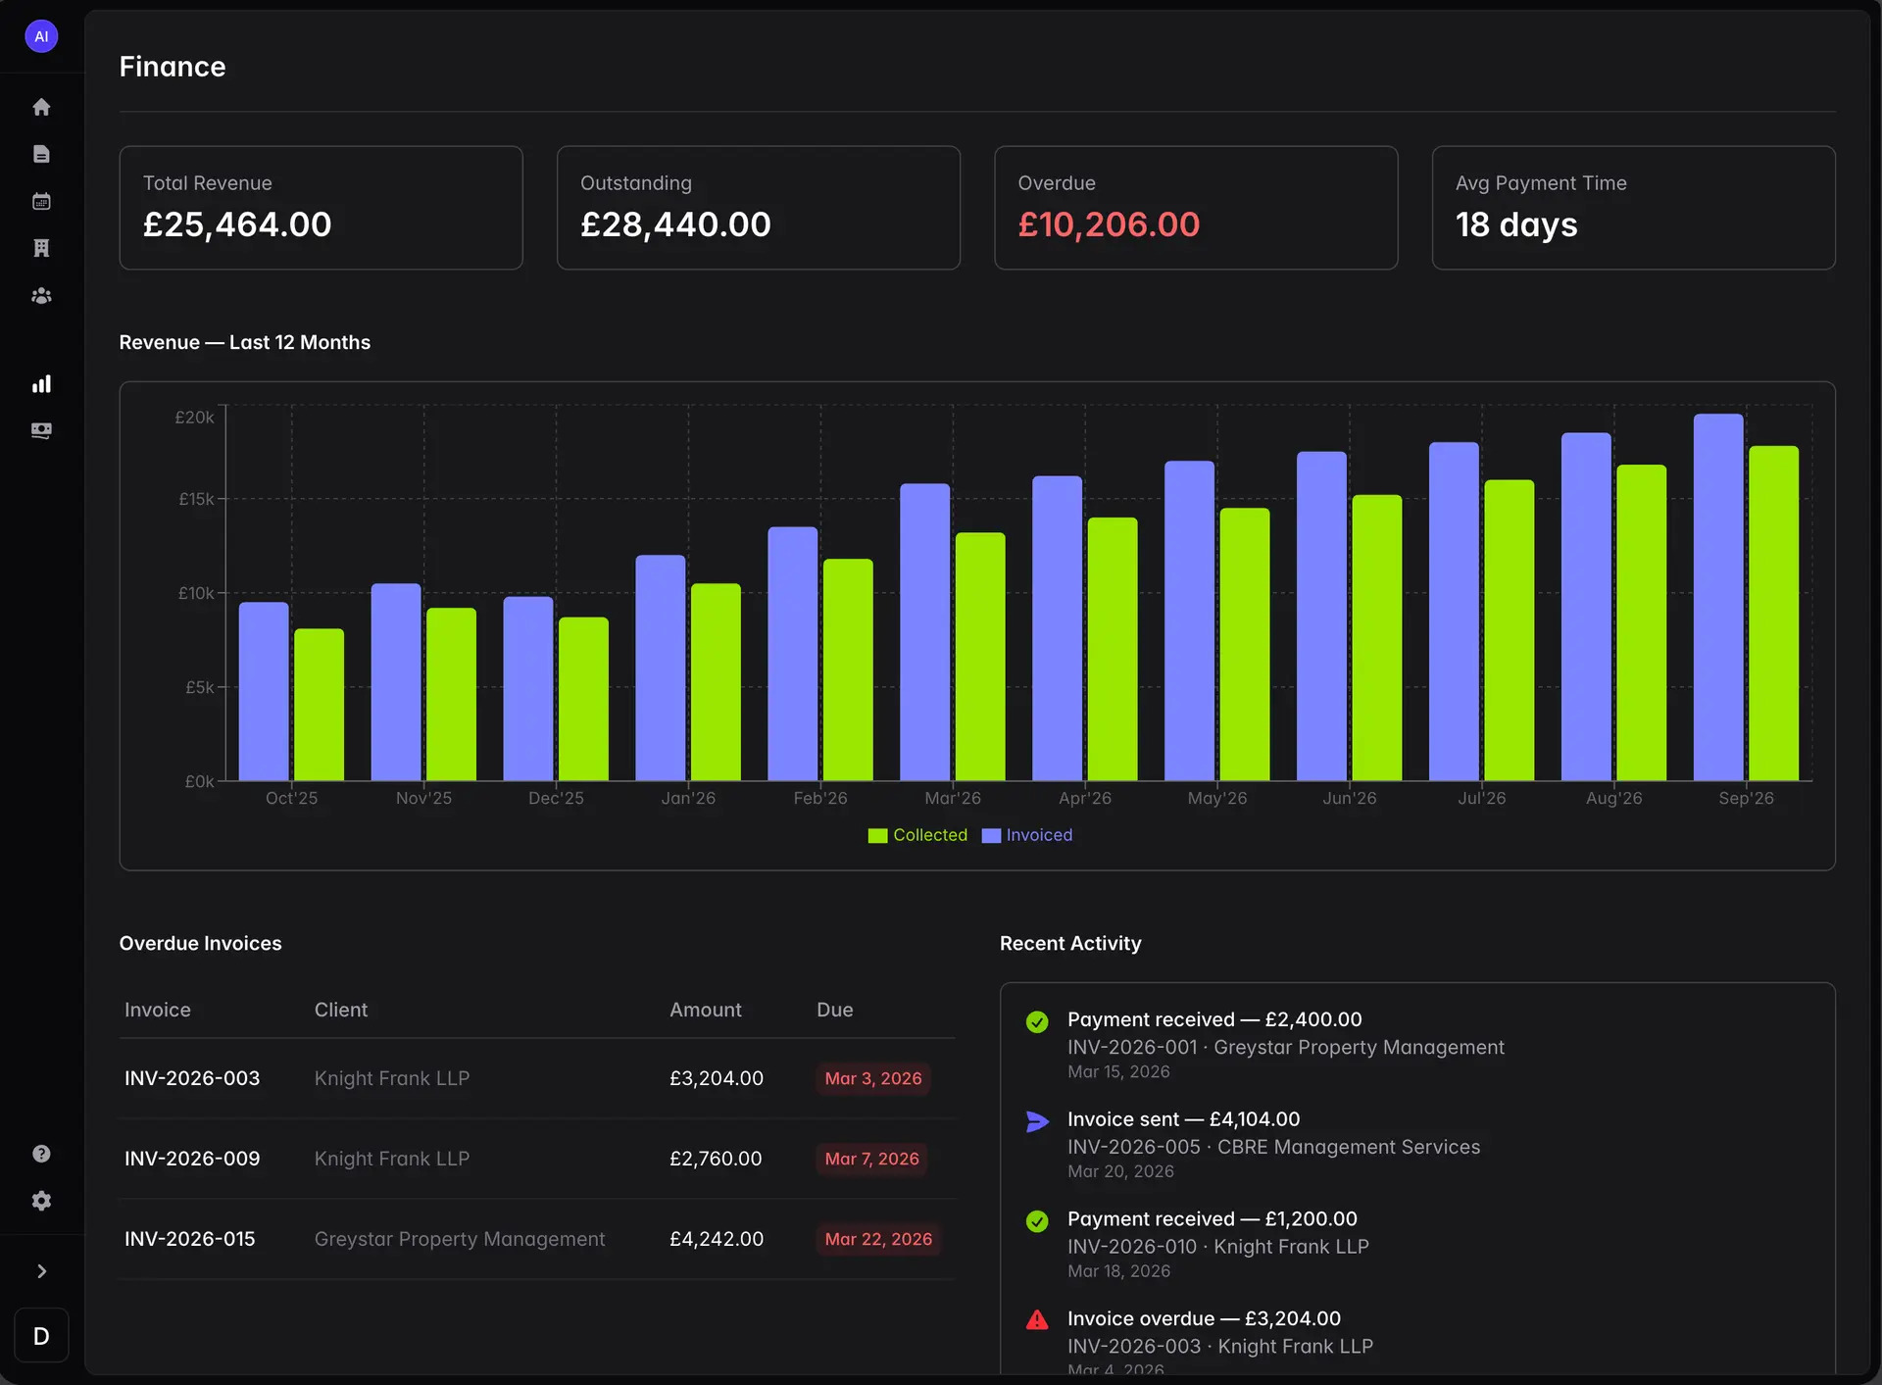The width and height of the screenshot is (1882, 1385).
Task: Click the 'Invoice sent — £4,104.00' activity title
Action: (1184, 1119)
